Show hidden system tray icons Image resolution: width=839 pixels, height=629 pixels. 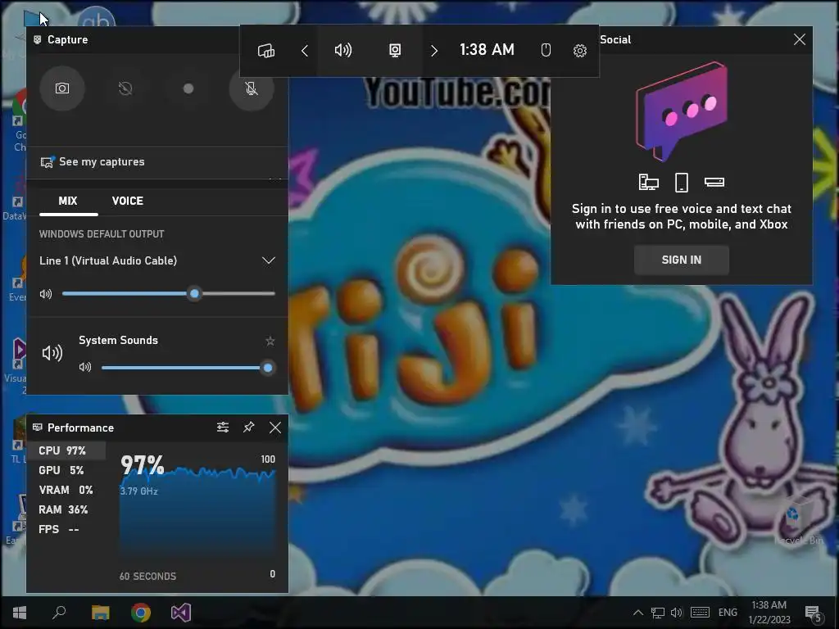click(x=637, y=613)
